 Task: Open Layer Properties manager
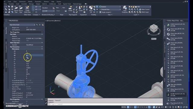click(125, 9)
